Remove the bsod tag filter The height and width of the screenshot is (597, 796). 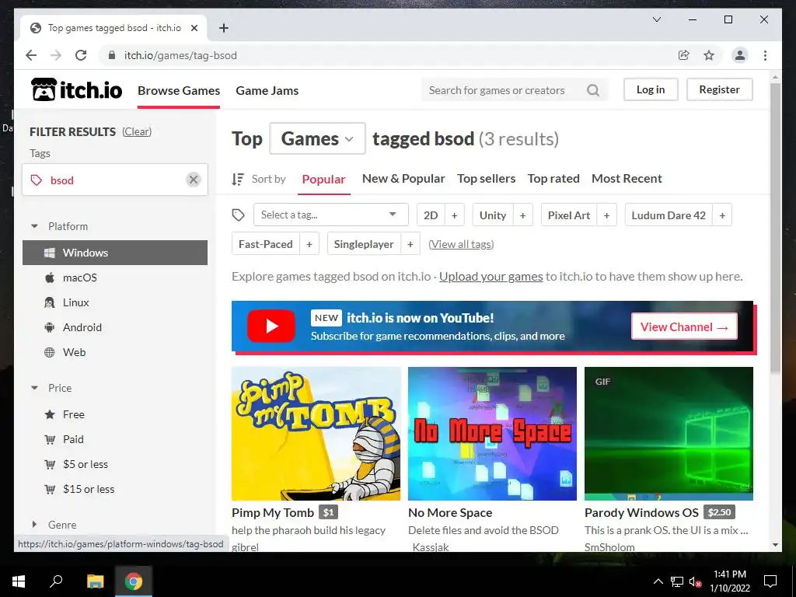coord(194,180)
